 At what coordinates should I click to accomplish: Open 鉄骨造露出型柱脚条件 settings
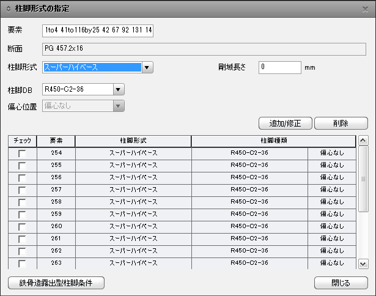pyautogui.click(x=56, y=283)
